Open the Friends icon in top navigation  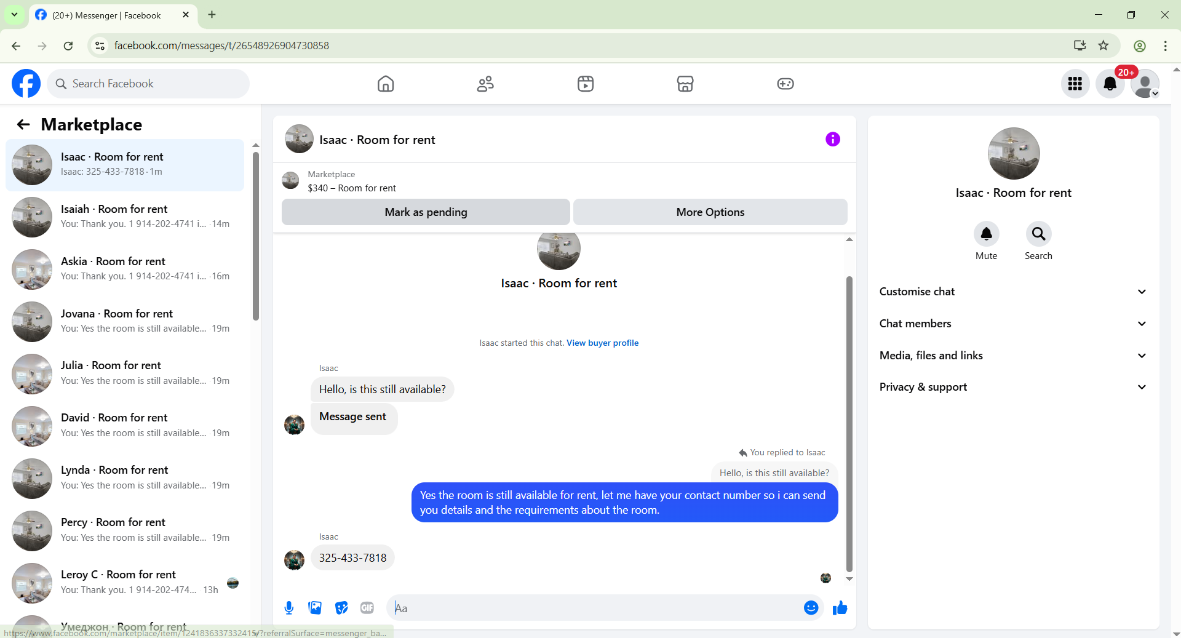485,84
